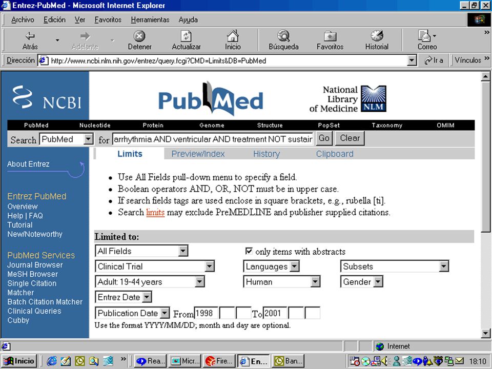Screen dimensions: 492x369
Task: Open the All Fields dropdown
Action: point(141,251)
